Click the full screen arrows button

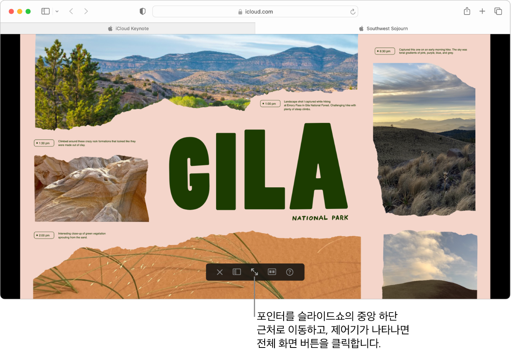pos(255,272)
